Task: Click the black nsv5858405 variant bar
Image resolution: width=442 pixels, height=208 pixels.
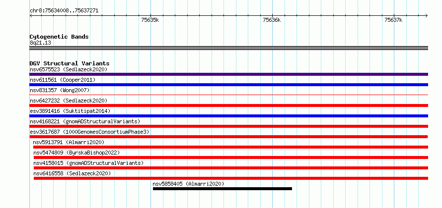Action: 222,189
